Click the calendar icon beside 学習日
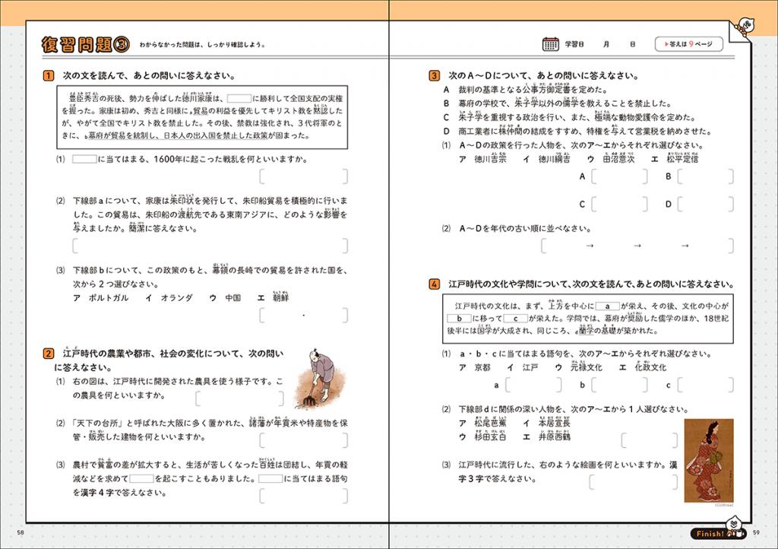This screenshot has height=549, width=778. coord(550,44)
